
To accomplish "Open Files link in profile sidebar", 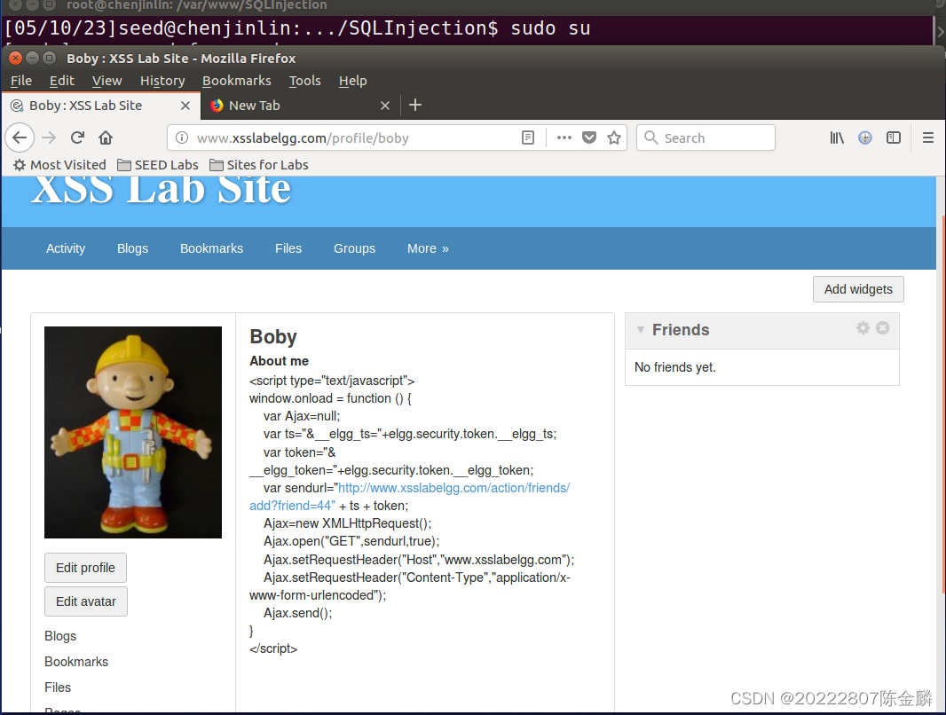I will [x=58, y=687].
